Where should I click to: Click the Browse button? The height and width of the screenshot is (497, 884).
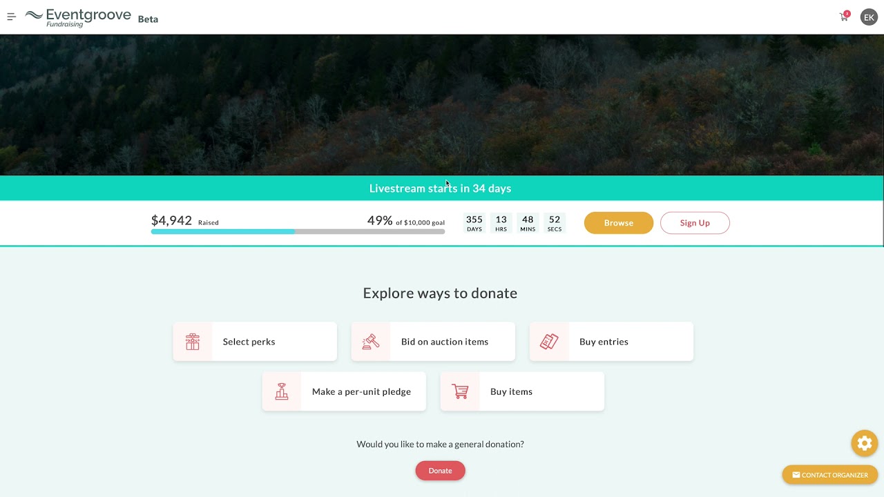(x=619, y=223)
